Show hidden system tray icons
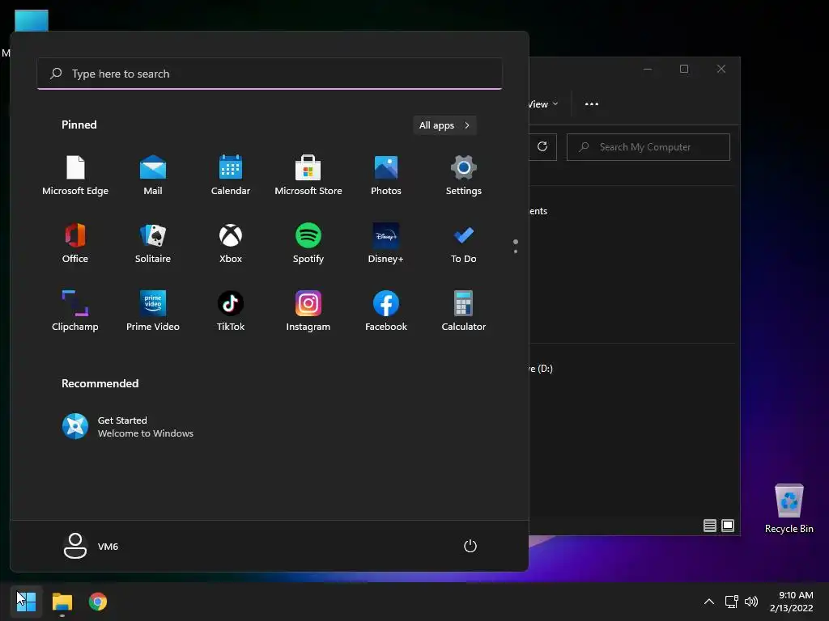Image resolution: width=829 pixels, height=621 pixels. (709, 602)
